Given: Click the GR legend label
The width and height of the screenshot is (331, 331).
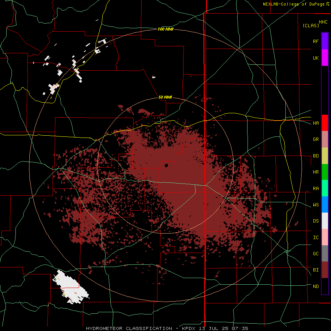Looking at the screenshot, I should 316,139.
